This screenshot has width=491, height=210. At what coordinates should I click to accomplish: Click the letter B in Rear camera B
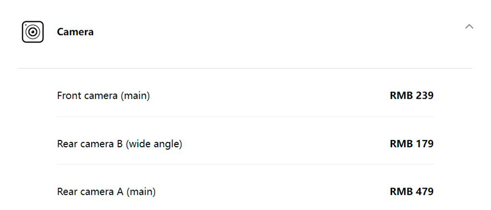pos(119,144)
